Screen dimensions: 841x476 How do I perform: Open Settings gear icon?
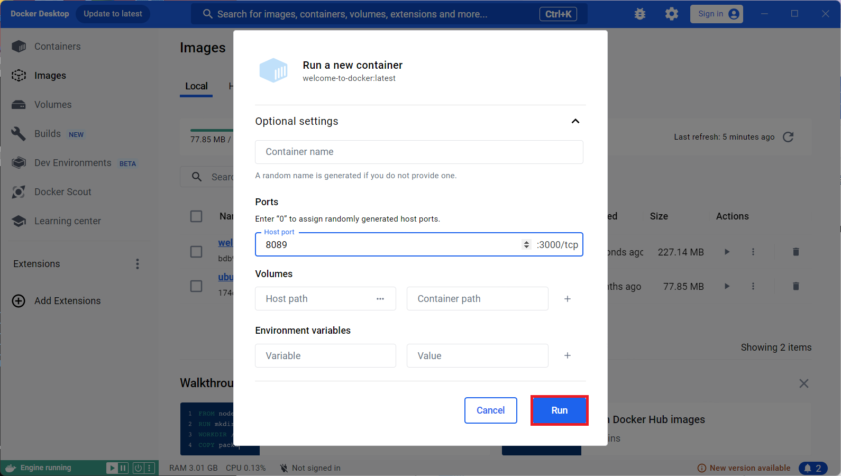click(x=672, y=14)
